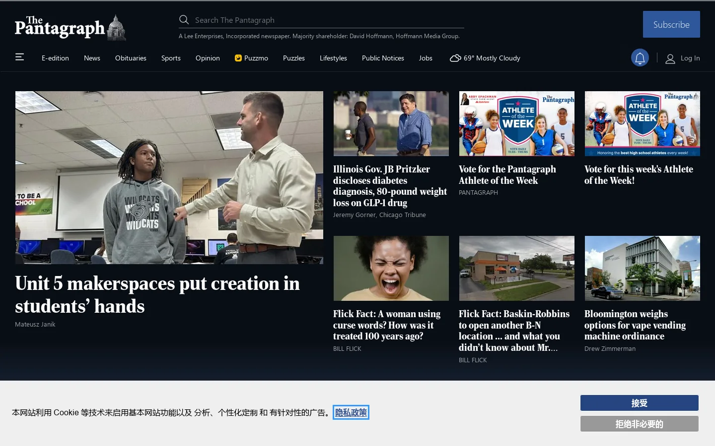Open the Opinion section
715x446 pixels.
(x=208, y=58)
